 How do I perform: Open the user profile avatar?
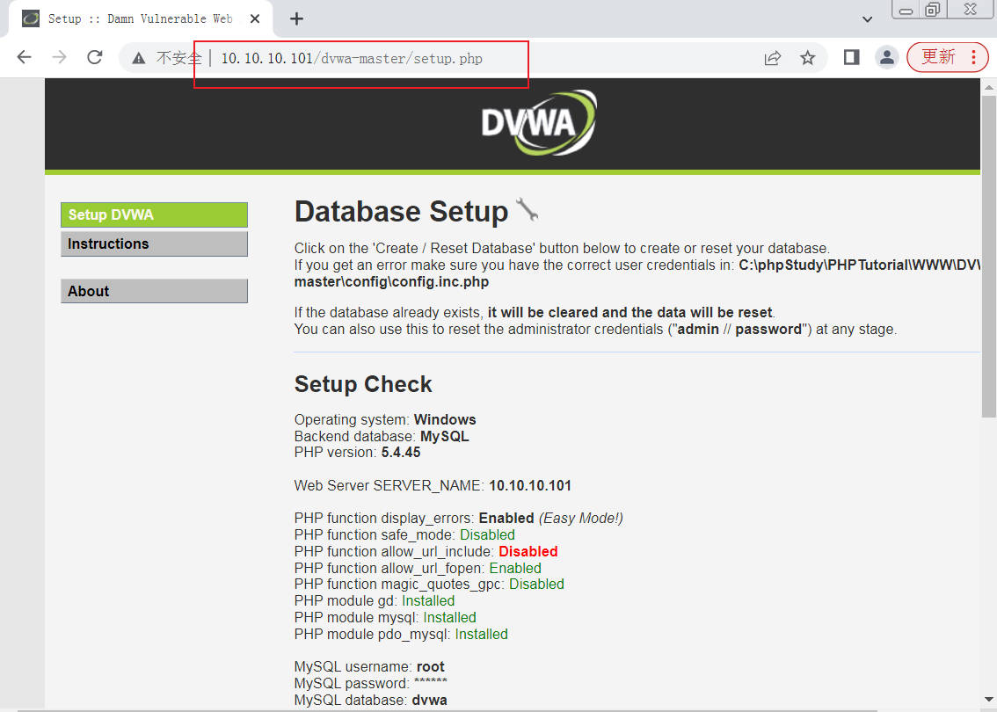tap(886, 57)
